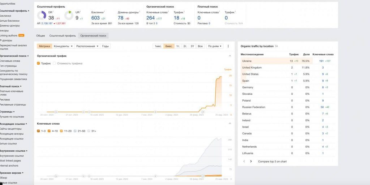370x185 pixels.
Task: Click info icon beside Домены-доноры
Action: coord(138,12)
